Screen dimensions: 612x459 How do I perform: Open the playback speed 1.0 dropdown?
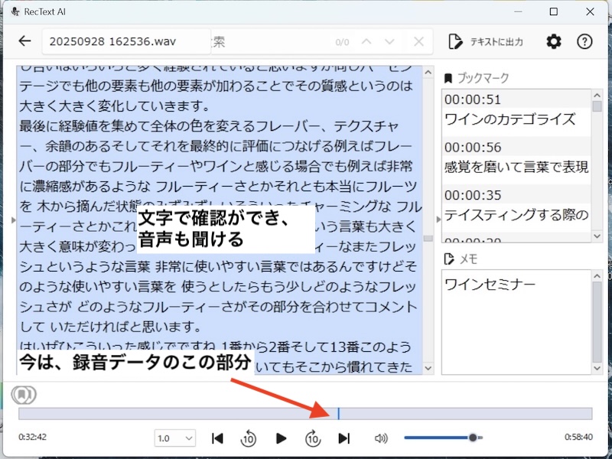click(175, 438)
